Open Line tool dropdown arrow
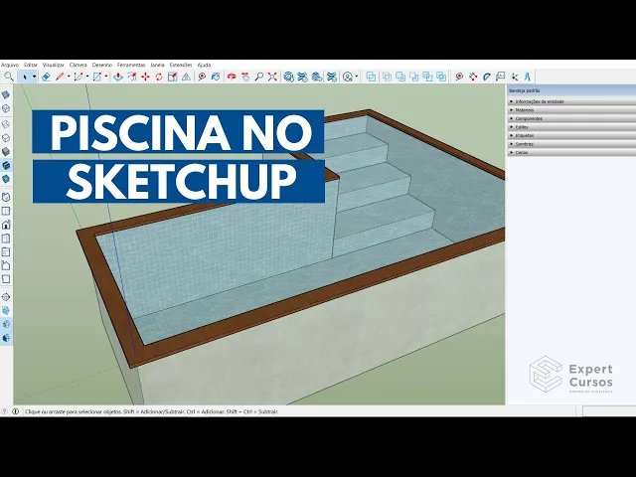Screen dimensions: 636x477 69,77
